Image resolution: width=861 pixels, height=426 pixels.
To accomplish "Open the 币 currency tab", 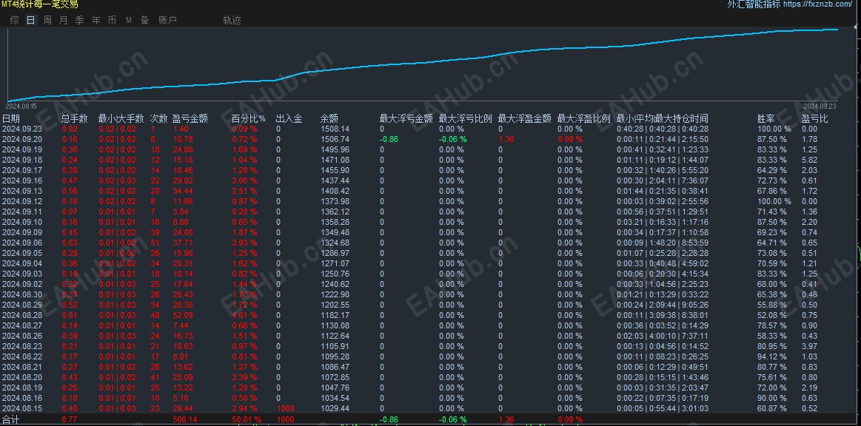I will pos(112,20).
